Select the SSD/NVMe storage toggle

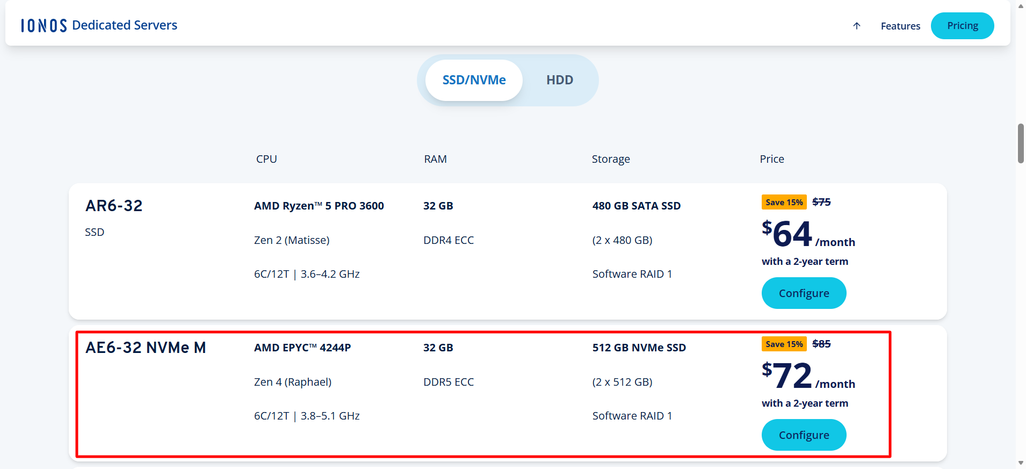[474, 80]
